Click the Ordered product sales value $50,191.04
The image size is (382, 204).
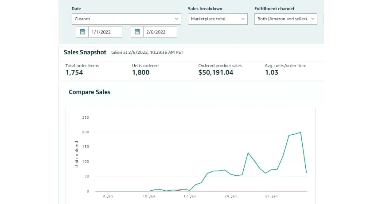click(216, 72)
